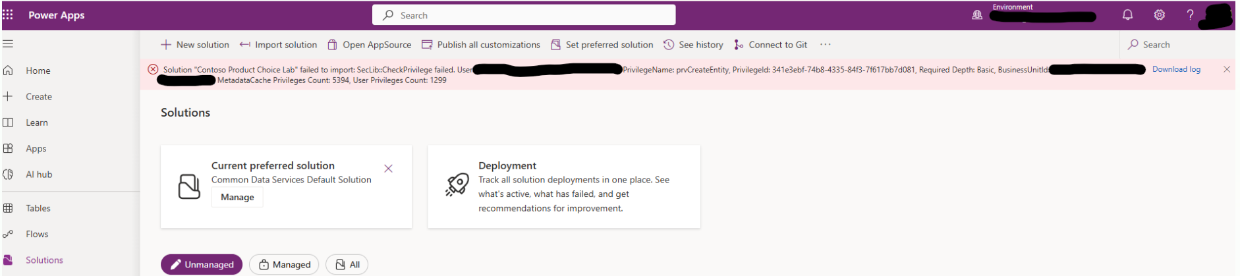
Task: Click Set preferred solution
Action: point(602,45)
